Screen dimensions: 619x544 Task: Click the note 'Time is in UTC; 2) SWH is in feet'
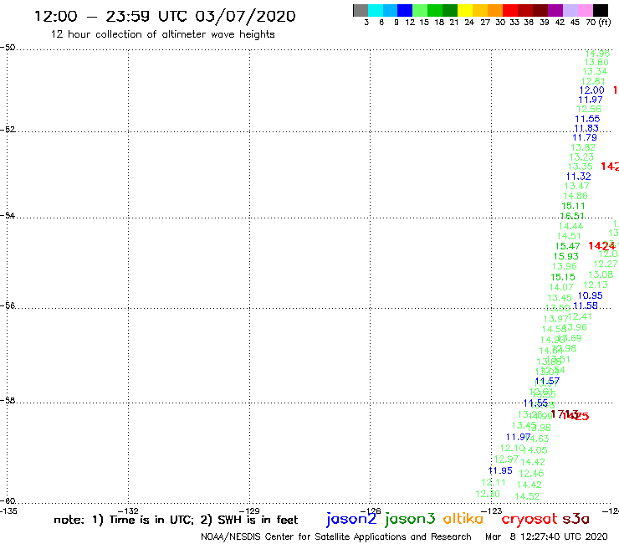click(x=204, y=520)
